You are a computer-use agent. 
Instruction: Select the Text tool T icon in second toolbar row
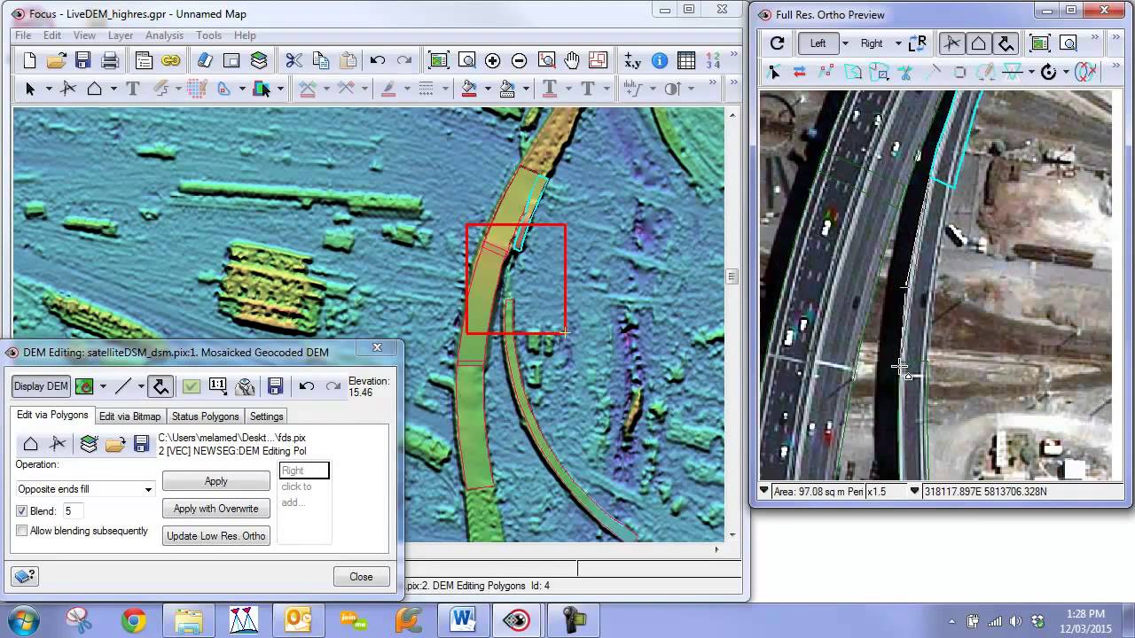pyautogui.click(x=133, y=89)
